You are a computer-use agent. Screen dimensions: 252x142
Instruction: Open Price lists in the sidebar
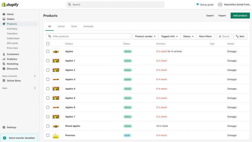pyautogui.click(x=12, y=48)
